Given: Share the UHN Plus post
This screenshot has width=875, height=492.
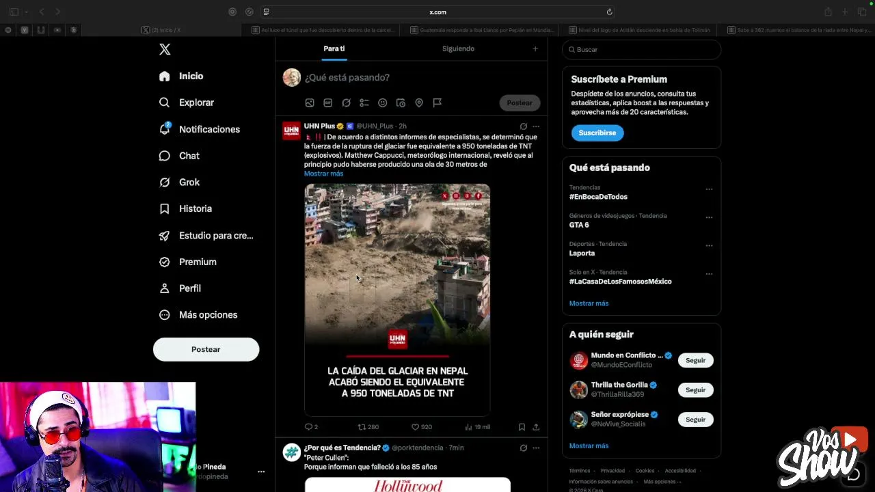Looking at the screenshot, I should [536, 427].
